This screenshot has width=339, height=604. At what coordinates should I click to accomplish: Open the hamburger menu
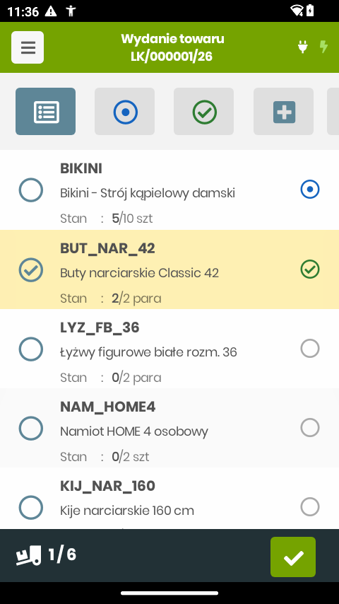(28, 47)
